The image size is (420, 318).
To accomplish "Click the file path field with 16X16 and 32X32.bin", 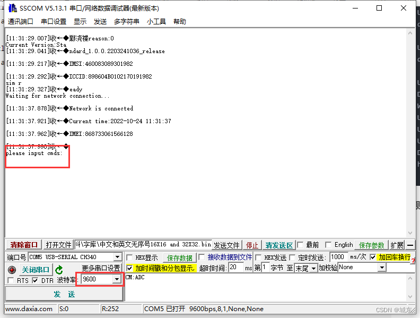I will (x=143, y=244).
